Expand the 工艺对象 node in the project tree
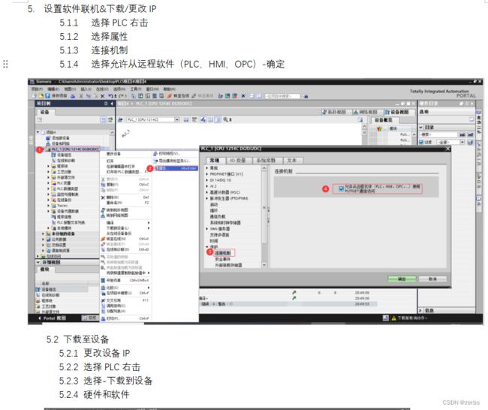This screenshot has width=488, height=410. point(48,171)
